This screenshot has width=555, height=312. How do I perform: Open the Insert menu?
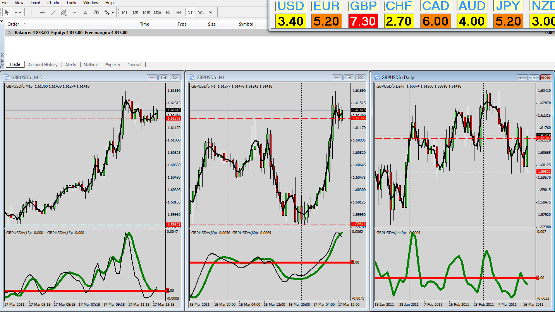point(35,3)
